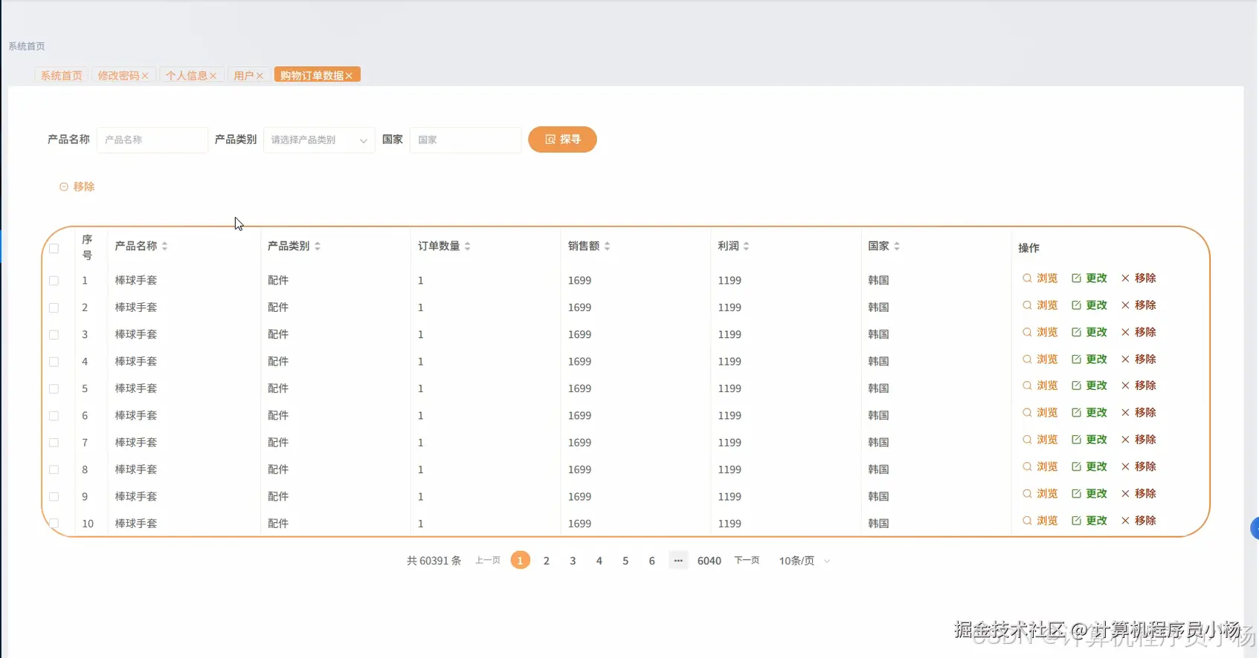This screenshot has width=1259, height=658.
Task: Sort by 销售额 column arrows
Action: [607, 246]
